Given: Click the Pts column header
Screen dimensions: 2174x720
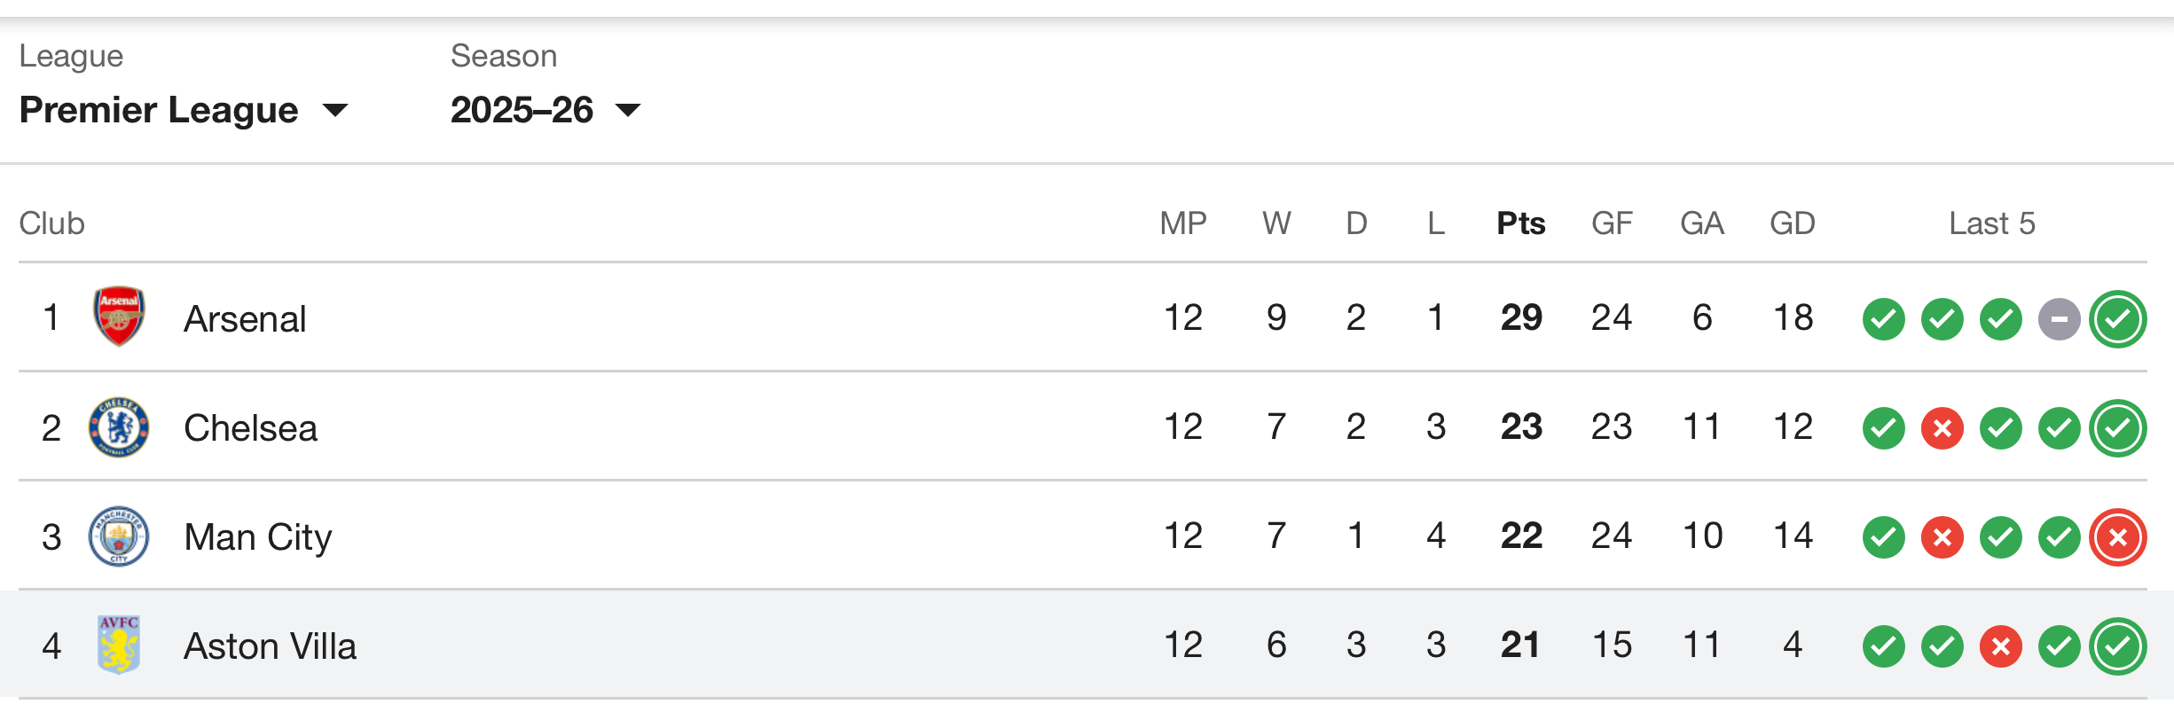Looking at the screenshot, I should [x=1520, y=223].
